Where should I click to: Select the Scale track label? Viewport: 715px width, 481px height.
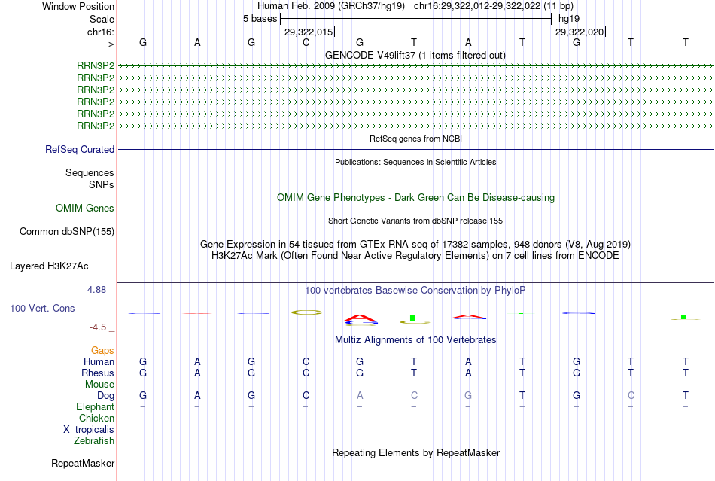click(x=102, y=19)
